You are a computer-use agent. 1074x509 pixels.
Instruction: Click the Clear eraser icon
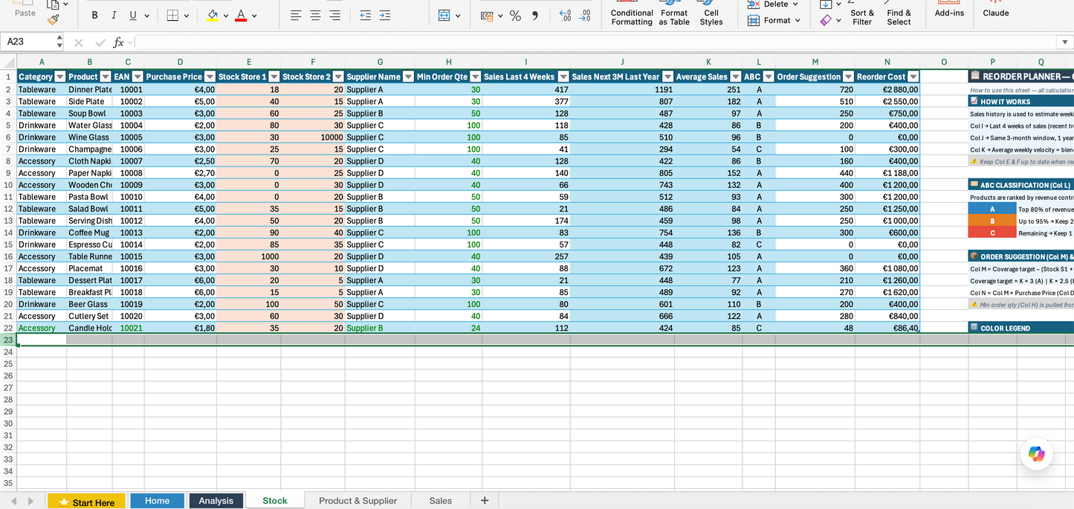click(825, 20)
